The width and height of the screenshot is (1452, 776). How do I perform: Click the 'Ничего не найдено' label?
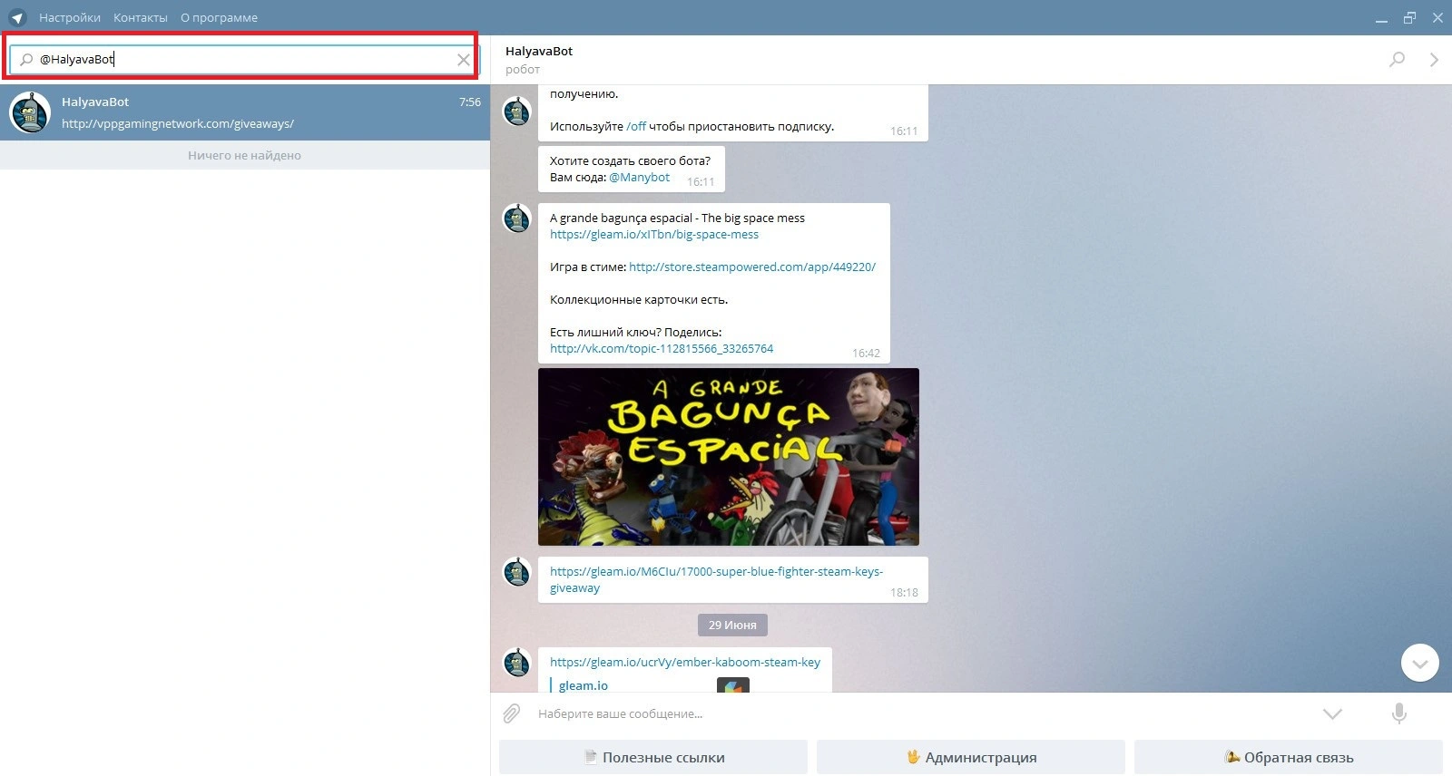point(244,155)
